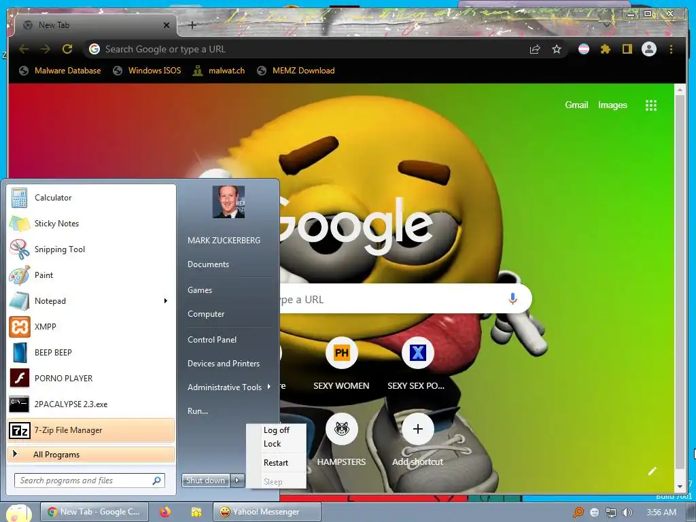The height and width of the screenshot is (522, 696).
Task: Expand Administrative Tools submenu
Action: click(229, 387)
